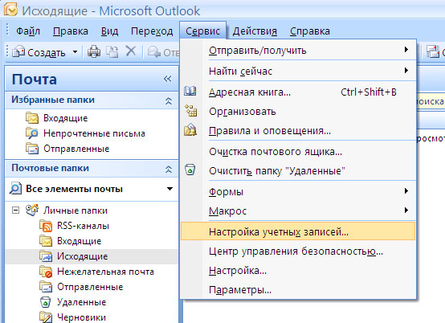Choose Очистить папку "Удаленные" menu item

coord(298,170)
